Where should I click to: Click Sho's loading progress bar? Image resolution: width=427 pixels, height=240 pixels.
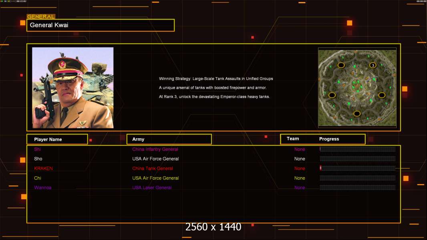point(357,159)
